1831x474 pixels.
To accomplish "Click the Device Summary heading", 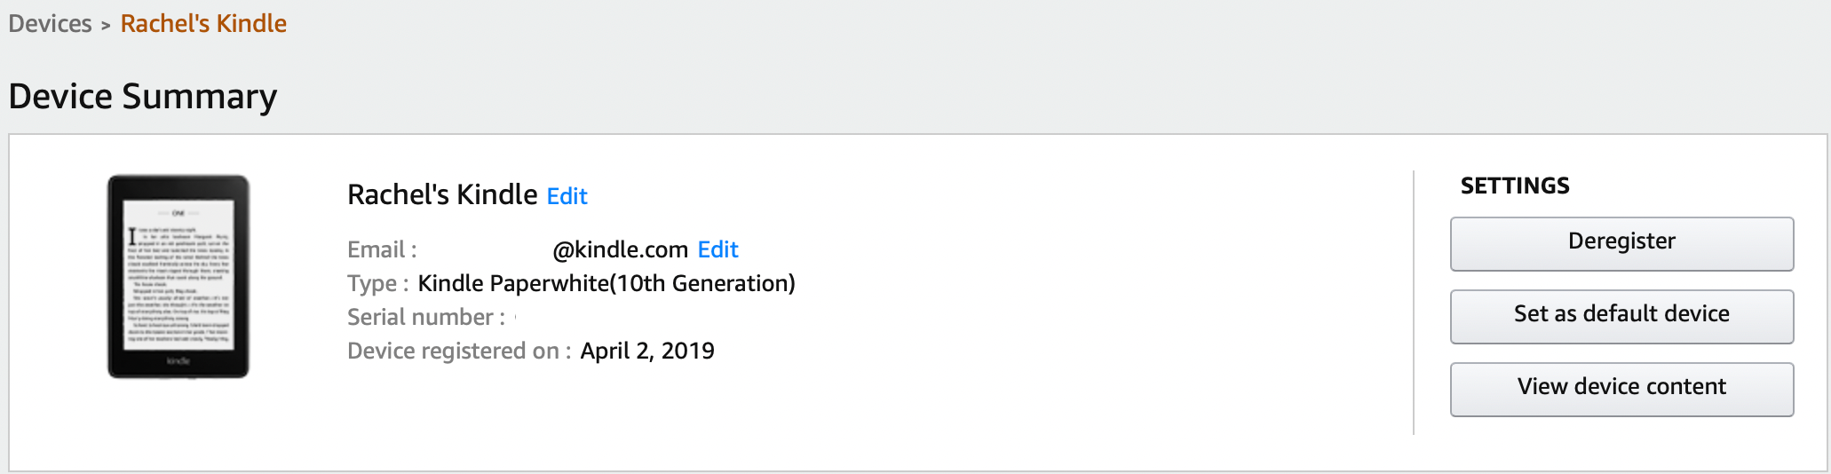I will pos(143,96).
